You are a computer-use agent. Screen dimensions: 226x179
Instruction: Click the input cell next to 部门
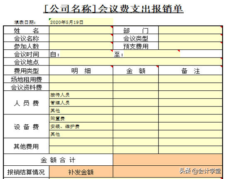[x=190, y=30]
